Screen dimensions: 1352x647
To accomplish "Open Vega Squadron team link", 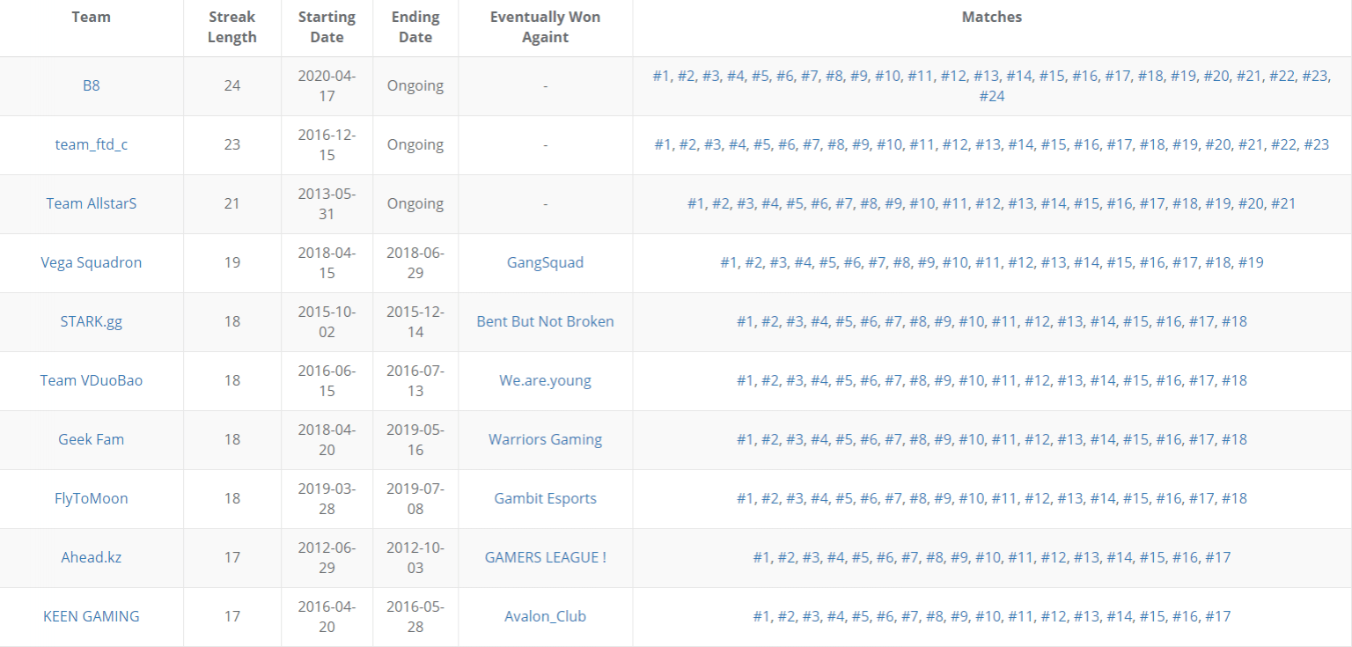I will pos(92,263).
